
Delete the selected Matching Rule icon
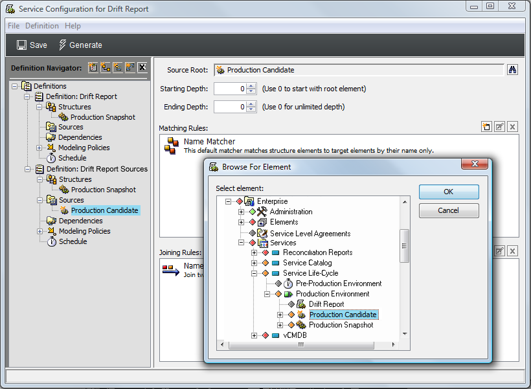pyautogui.click(x=512, y=127)
